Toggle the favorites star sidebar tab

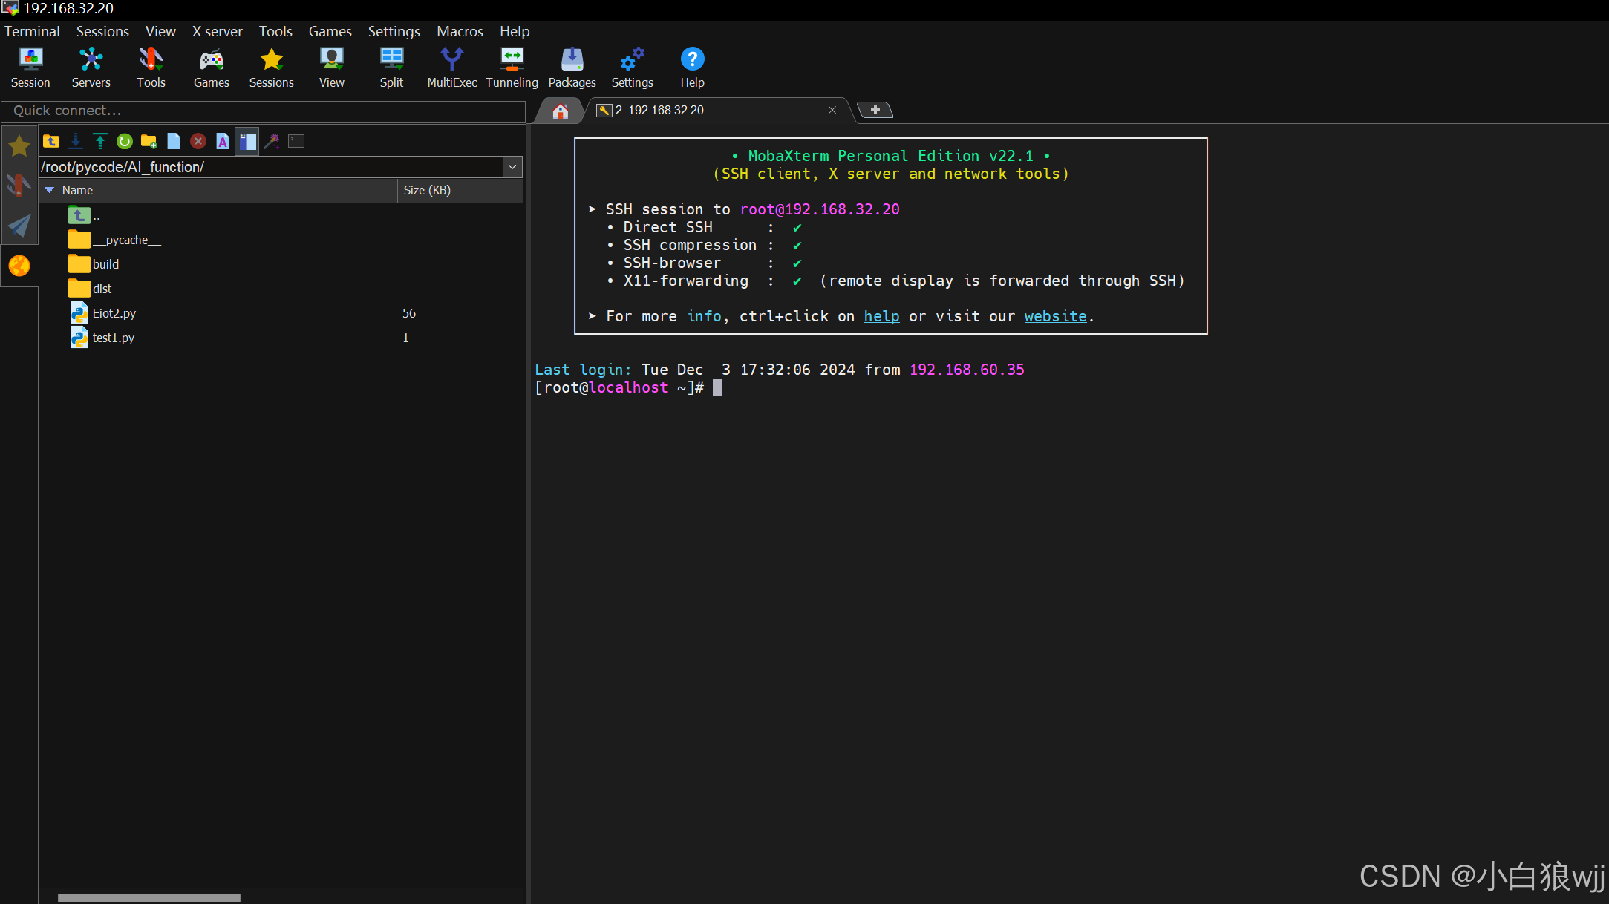[19, 146]
